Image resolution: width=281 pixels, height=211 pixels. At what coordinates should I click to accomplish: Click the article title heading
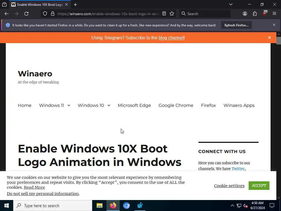pyautogui.click(x=100, y=156)
